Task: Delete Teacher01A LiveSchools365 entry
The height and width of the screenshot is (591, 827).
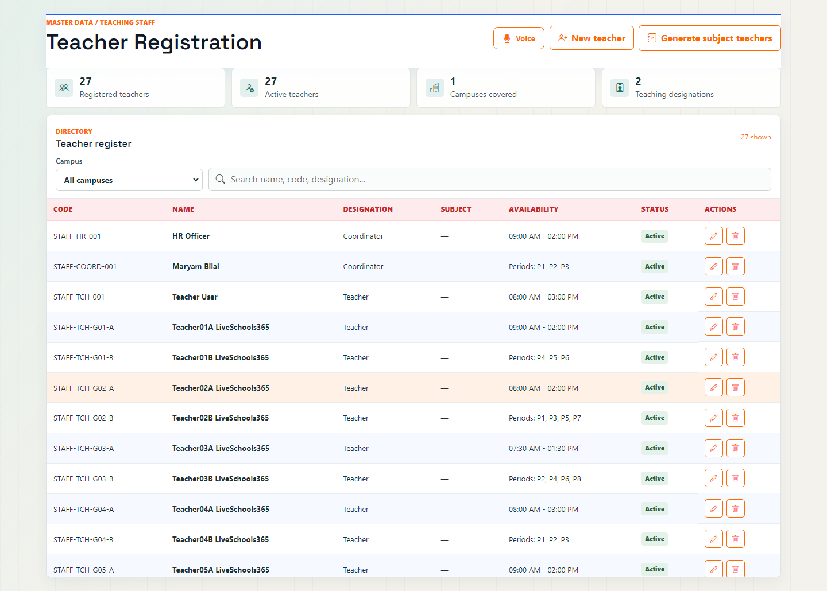Action: pyautogui.click(x=735, y=326)
